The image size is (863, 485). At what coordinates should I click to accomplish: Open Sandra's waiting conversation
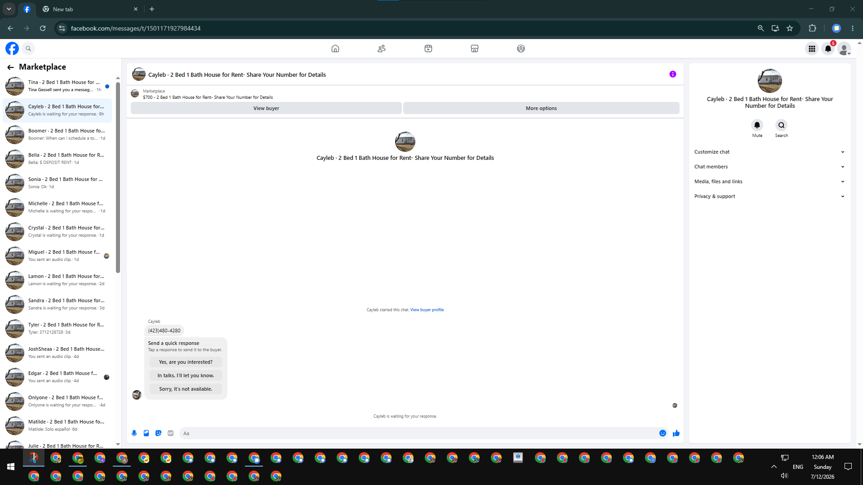(x=58, y=304)
